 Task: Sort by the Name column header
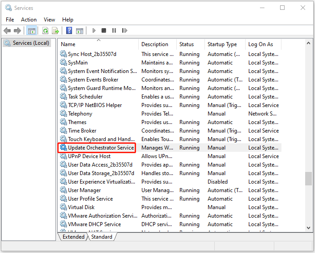click(x=98, y=44)
